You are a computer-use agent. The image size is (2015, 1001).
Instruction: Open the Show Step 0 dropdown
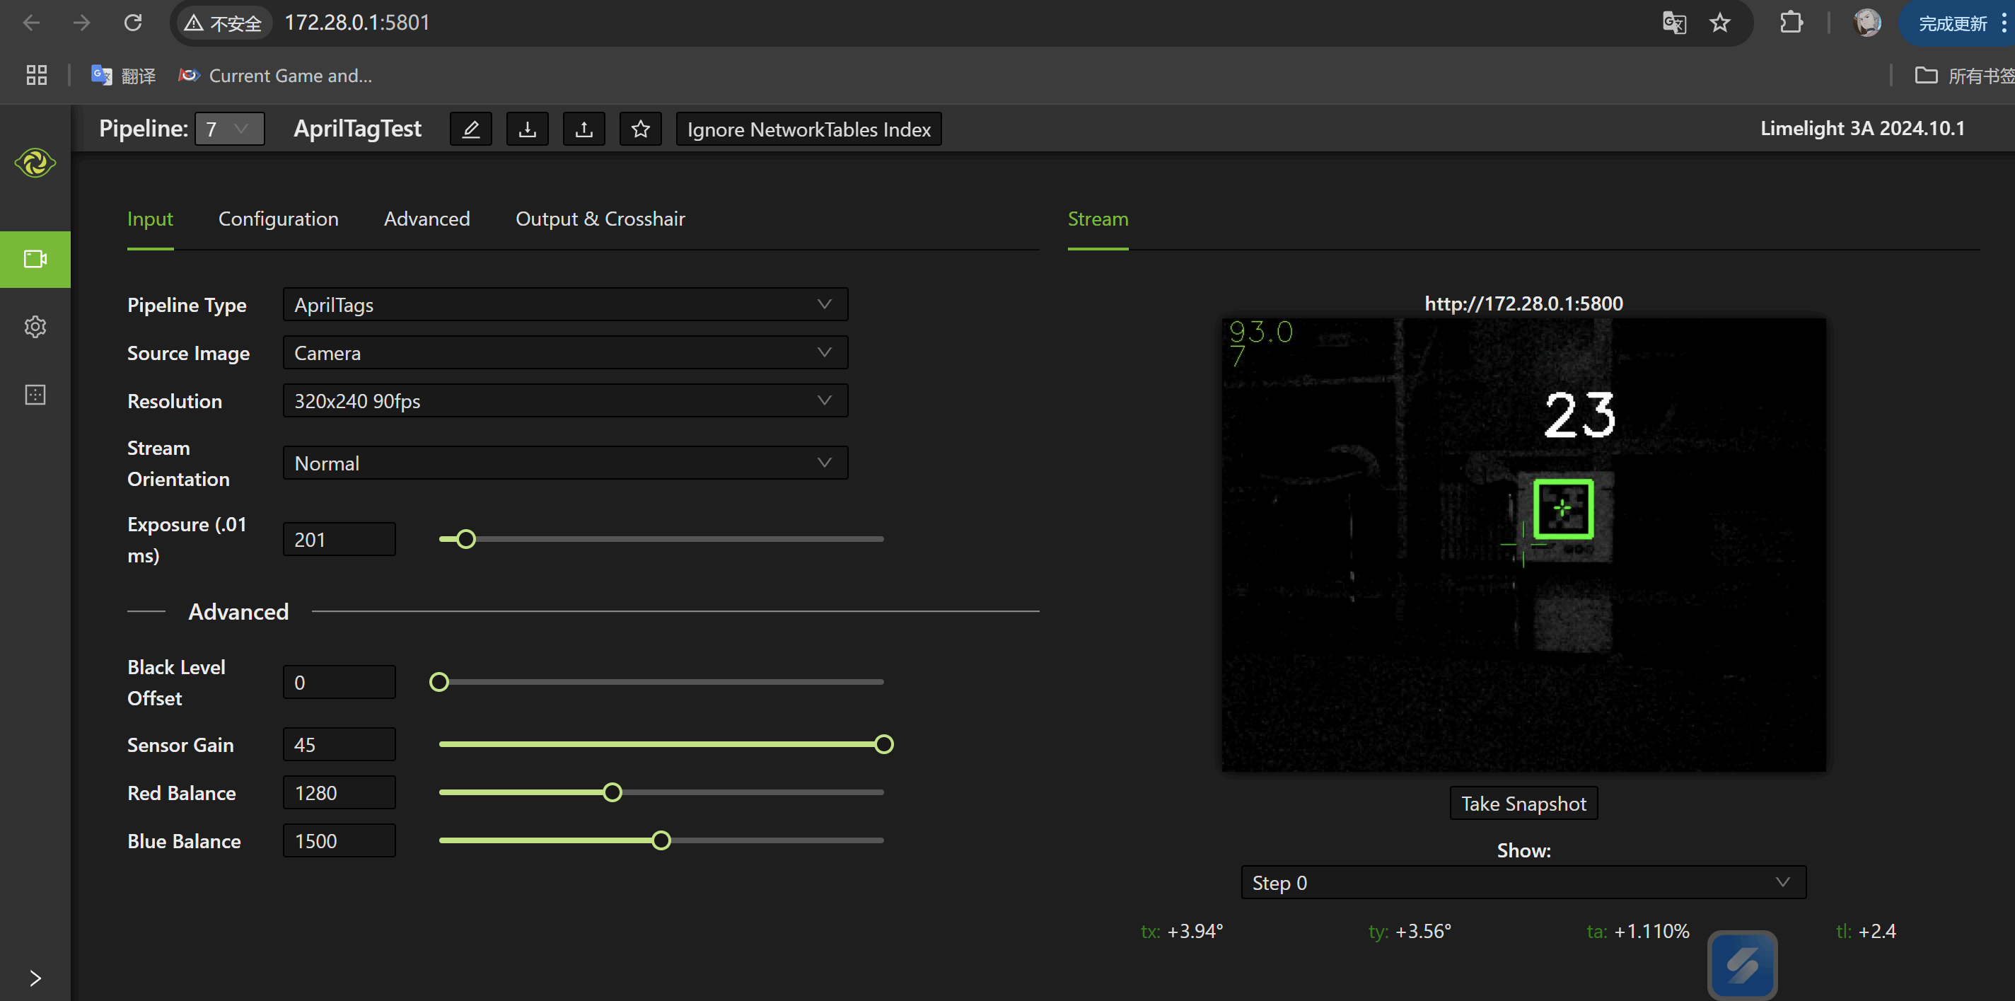point(1522,883)
